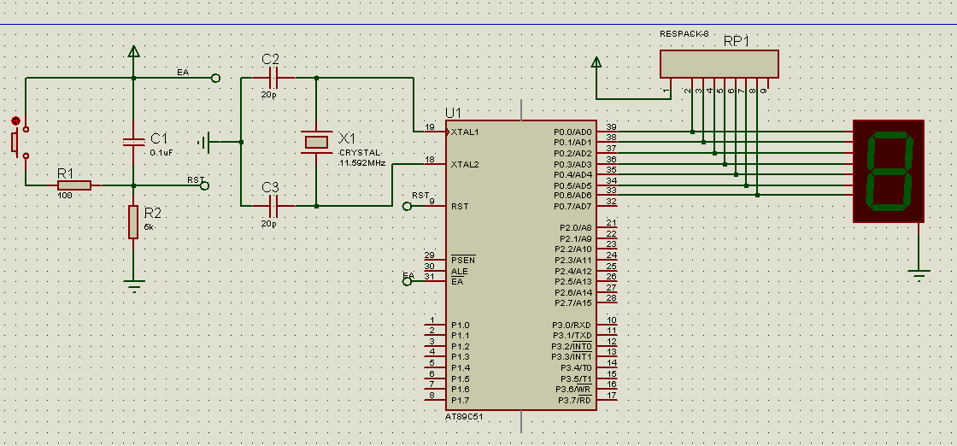The width and height of the screenshot is (957, 446).
Task: Select resistor R1 component
Action: [x=74, y=185]
